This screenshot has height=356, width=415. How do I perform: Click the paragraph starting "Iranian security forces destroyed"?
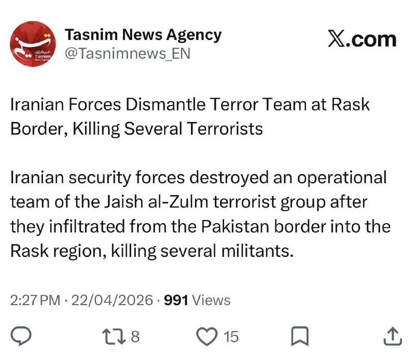pyautogui.click(x=198, y=177)
